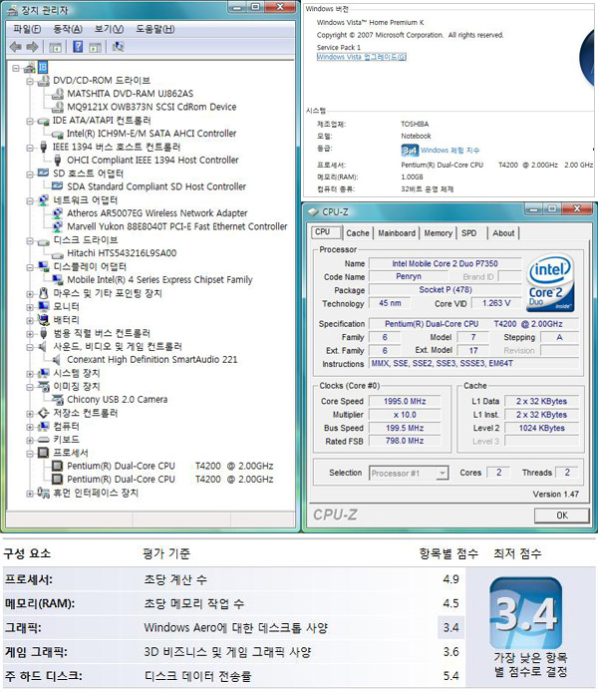598x692 pixels.
Task: Select OHCI Compliant IEEE 1394 Host Controller
Action: [152, 160]
